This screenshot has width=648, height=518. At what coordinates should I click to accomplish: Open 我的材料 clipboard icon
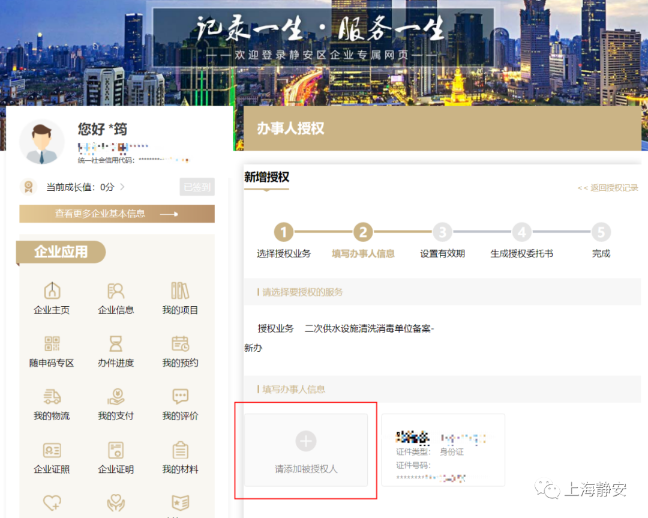(x=178, y=456)
